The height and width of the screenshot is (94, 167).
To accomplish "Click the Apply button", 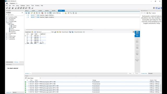I will click(130, 73).
